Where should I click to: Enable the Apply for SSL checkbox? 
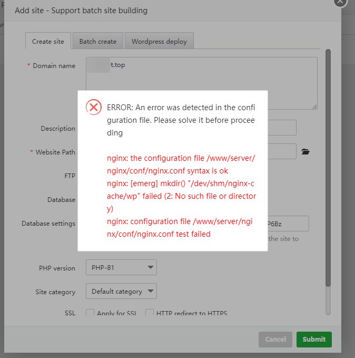[90, 313]
